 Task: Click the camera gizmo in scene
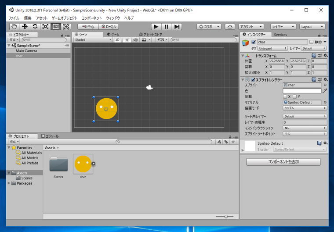[x=149, y=87]
